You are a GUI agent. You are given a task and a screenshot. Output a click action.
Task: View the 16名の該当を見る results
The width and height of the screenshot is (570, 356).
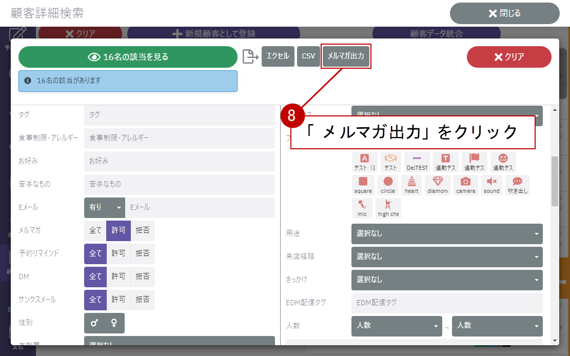128,57
